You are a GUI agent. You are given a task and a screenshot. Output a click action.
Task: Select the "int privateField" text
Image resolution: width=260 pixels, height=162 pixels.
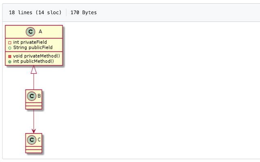[x=30, y=42]
